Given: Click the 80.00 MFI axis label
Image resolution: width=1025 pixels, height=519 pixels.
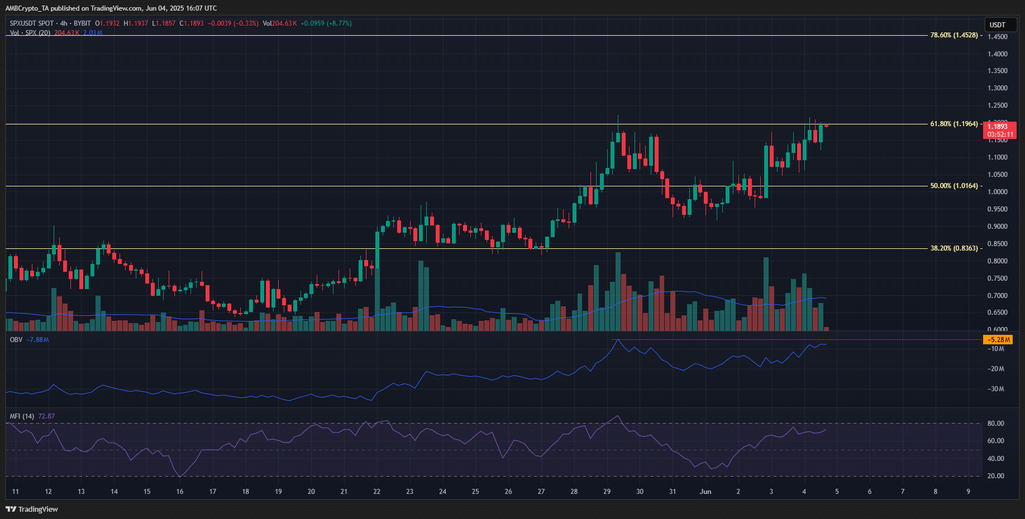Looking at the screenshot, I should pos(996,424).
